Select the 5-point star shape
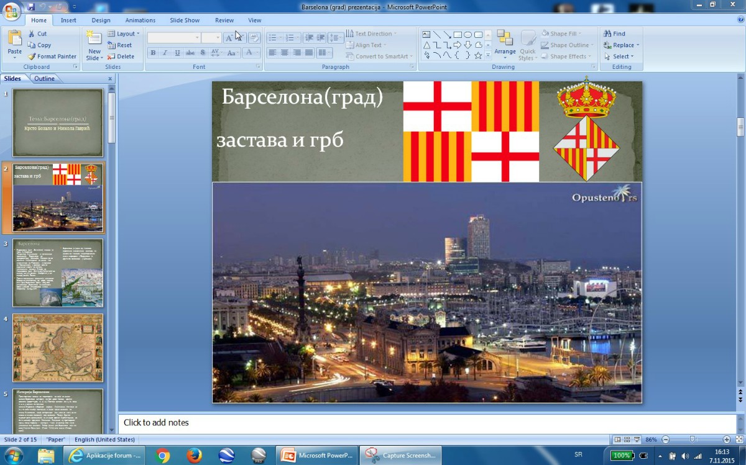The image size is (746, 465). 478,55
